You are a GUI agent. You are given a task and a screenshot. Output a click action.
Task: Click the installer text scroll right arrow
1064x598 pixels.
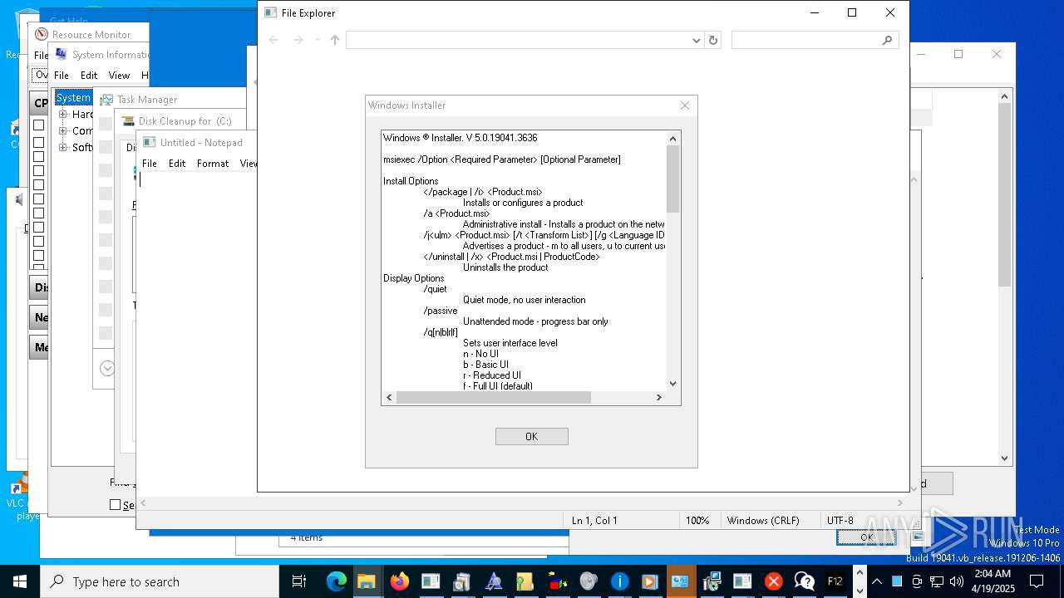tap(659, 398)
